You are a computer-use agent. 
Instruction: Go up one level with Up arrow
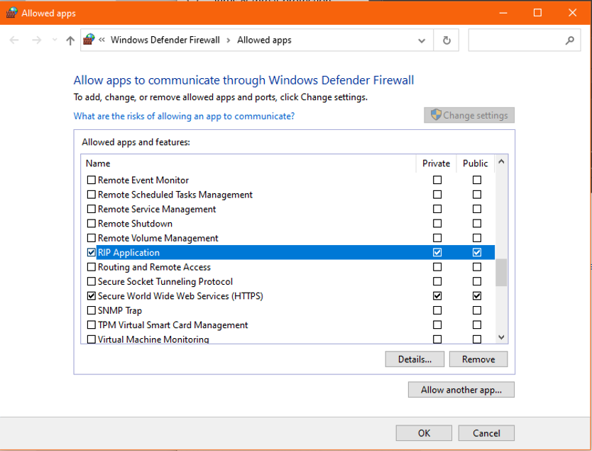70,40
